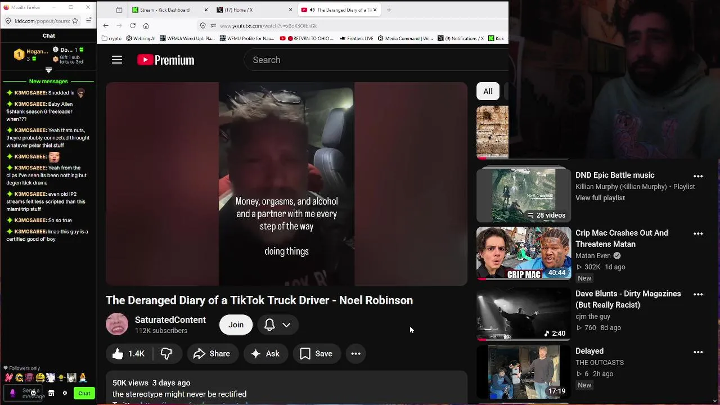Click purple microphone icon in Kick chat

[13, 393]
